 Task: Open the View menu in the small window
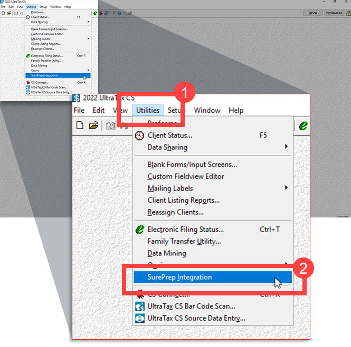20,7
